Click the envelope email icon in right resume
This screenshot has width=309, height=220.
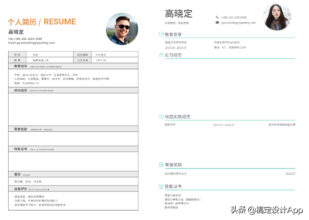(217, 23)
